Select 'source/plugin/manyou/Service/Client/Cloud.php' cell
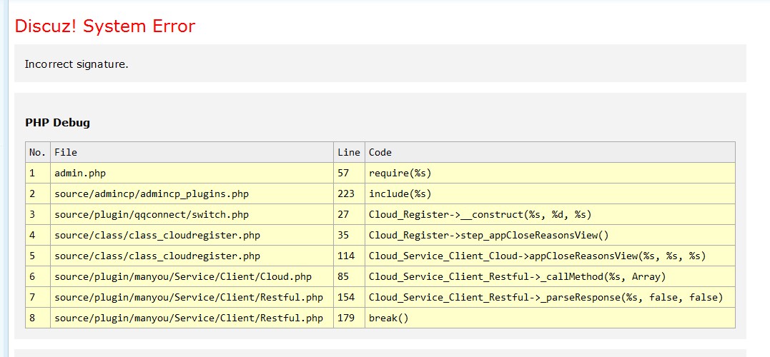 [192, 276]
